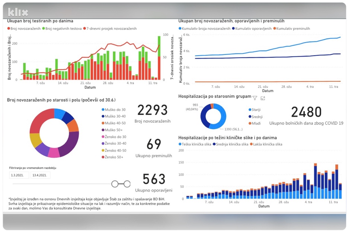Viewport: 349px width, 233px height.
Task: Click '7-dnevni prosjek novozaraženih' legend entry
Action: click(x=110, y=29)
